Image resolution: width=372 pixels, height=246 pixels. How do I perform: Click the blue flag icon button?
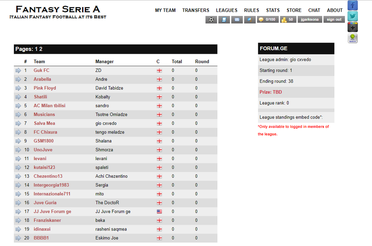250,20
